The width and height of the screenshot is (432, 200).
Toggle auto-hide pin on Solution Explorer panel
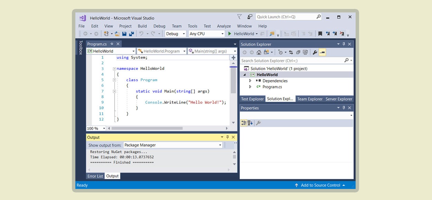344,44
